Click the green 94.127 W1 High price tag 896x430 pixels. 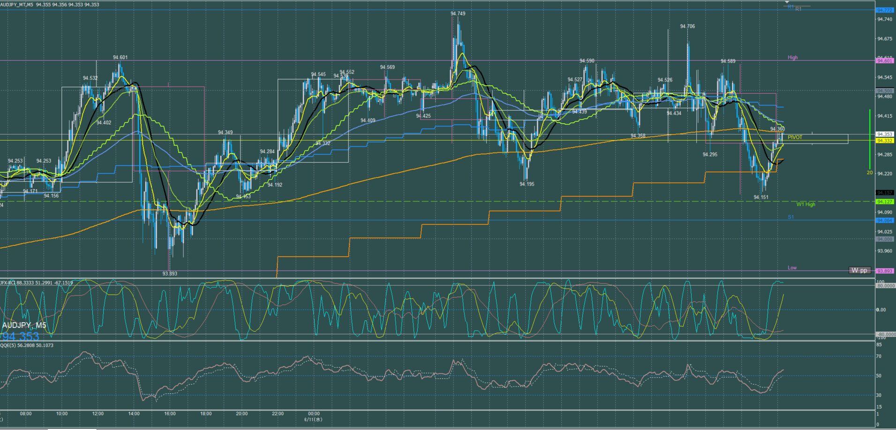(x=885, y=201)
